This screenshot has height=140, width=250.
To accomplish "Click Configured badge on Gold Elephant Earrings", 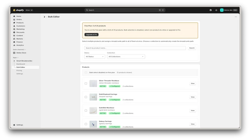I will (115, 100).
